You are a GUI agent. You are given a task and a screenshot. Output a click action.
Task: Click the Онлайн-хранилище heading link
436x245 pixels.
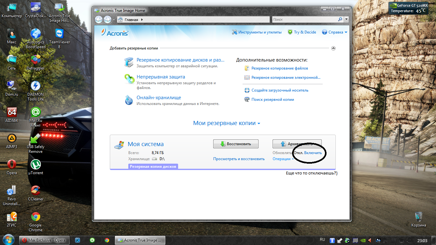click(159, 98)
